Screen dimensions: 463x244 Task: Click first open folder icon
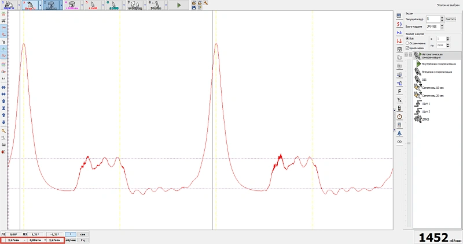(x=194, y=3)
